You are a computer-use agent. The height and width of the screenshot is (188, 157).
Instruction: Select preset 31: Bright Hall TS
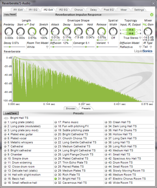click(x=79, y=179)
